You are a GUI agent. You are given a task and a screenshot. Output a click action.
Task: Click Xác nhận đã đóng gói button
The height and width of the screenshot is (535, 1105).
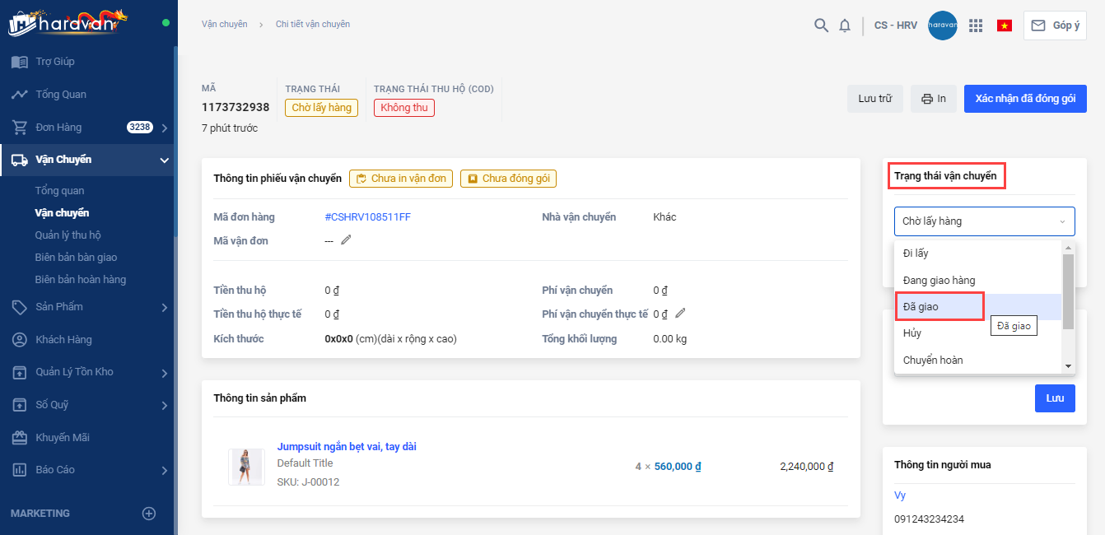pos(1025,99)
